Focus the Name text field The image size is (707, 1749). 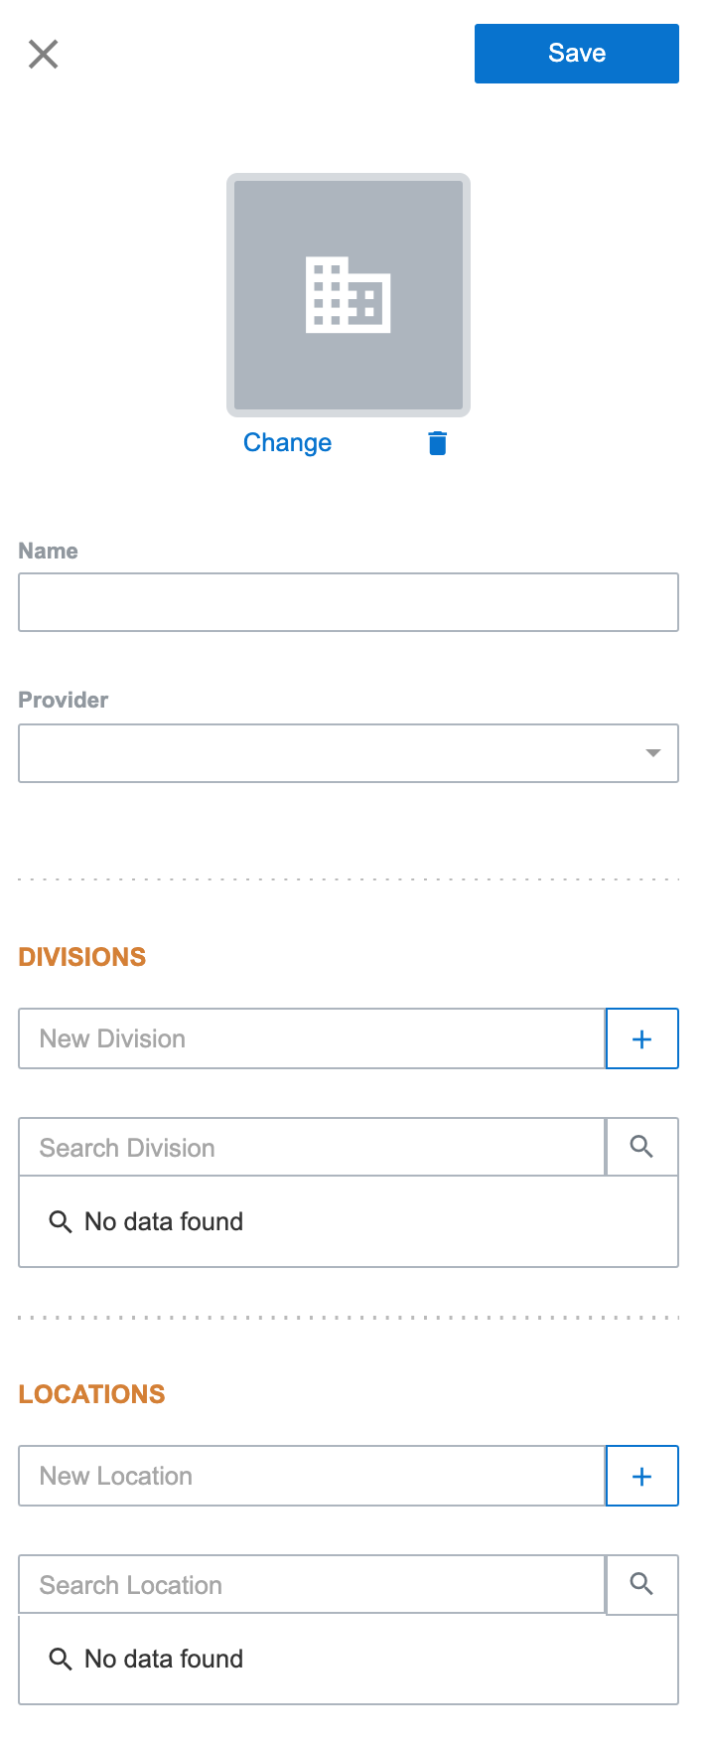tap(349, 602)
